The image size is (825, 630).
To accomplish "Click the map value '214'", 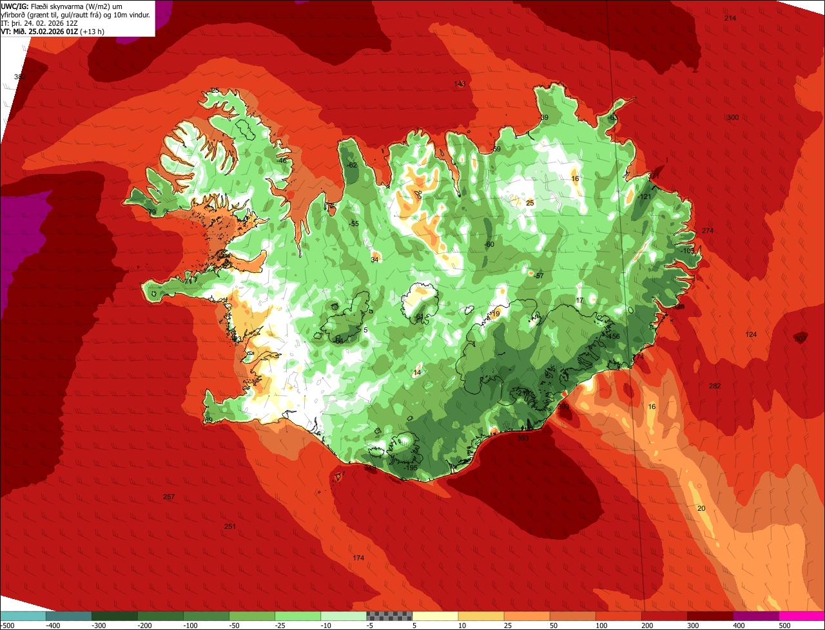I will click(x=730, y=18).
